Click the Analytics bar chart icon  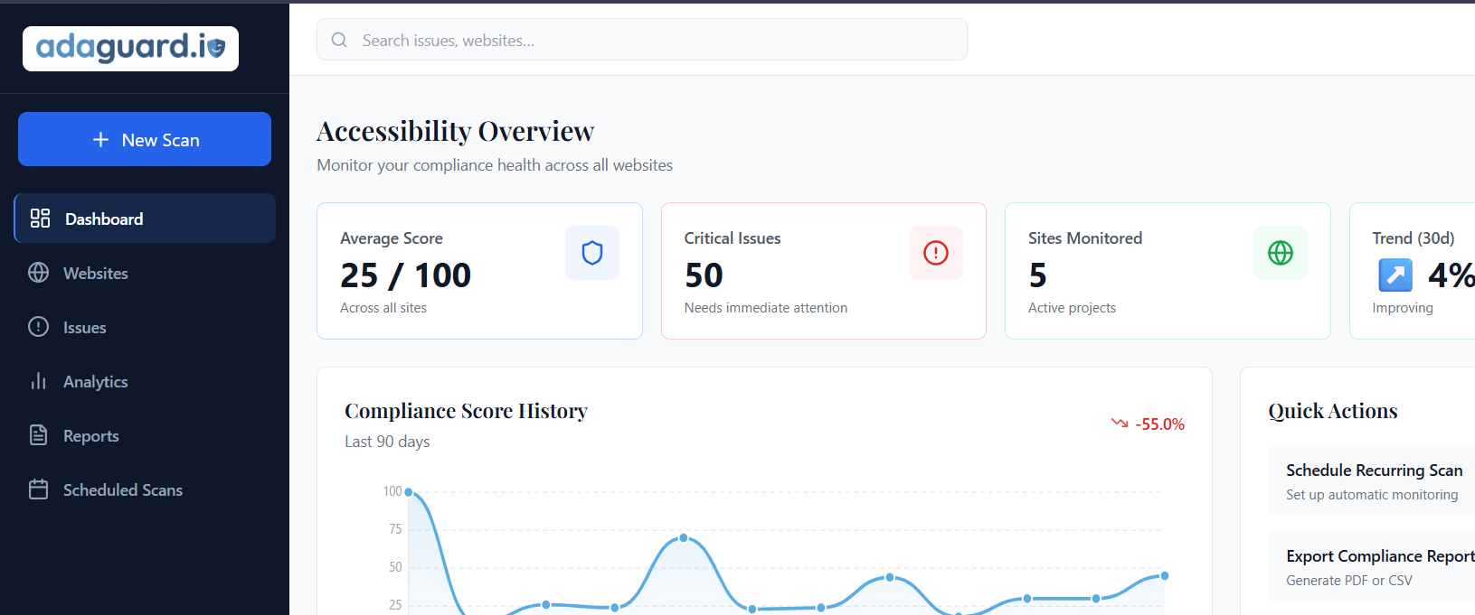pos(38,381)
